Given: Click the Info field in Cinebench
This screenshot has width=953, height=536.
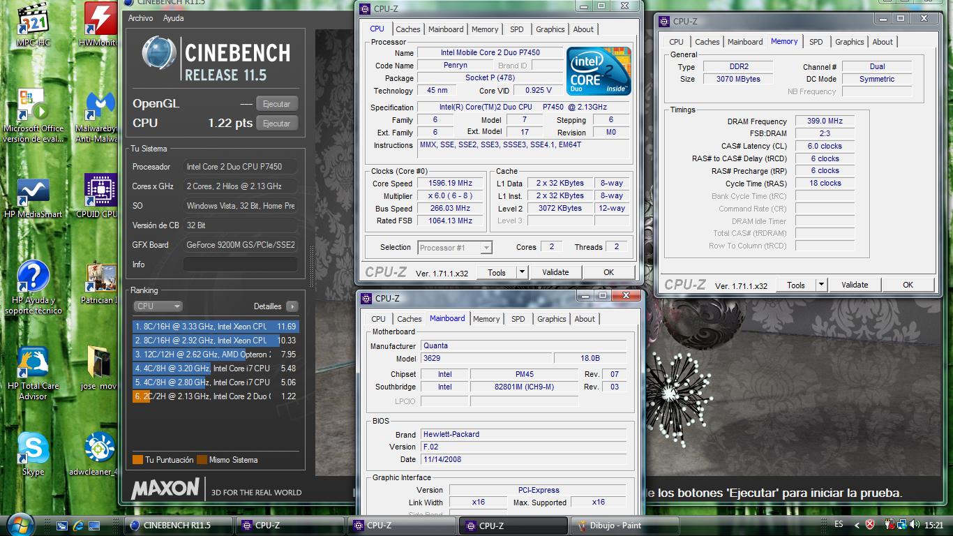Looking at the screenshot, I should 240,265.
